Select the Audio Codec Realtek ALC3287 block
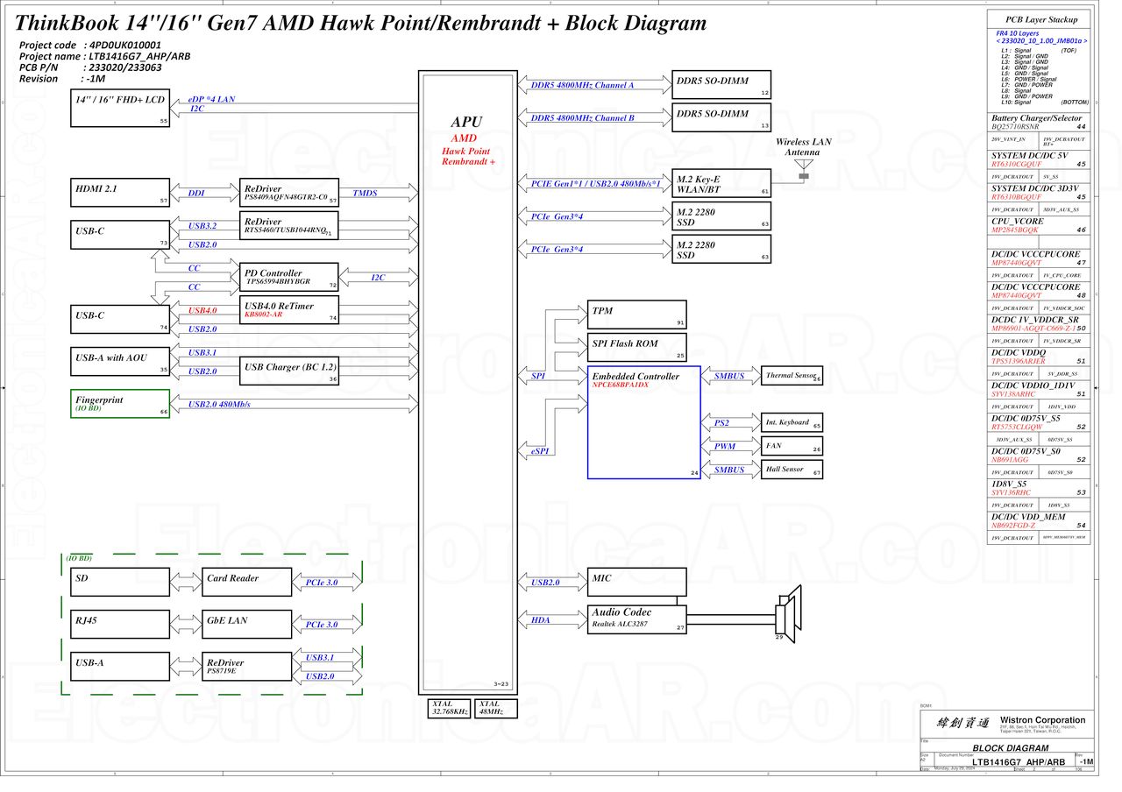 (x=636, y=619)
